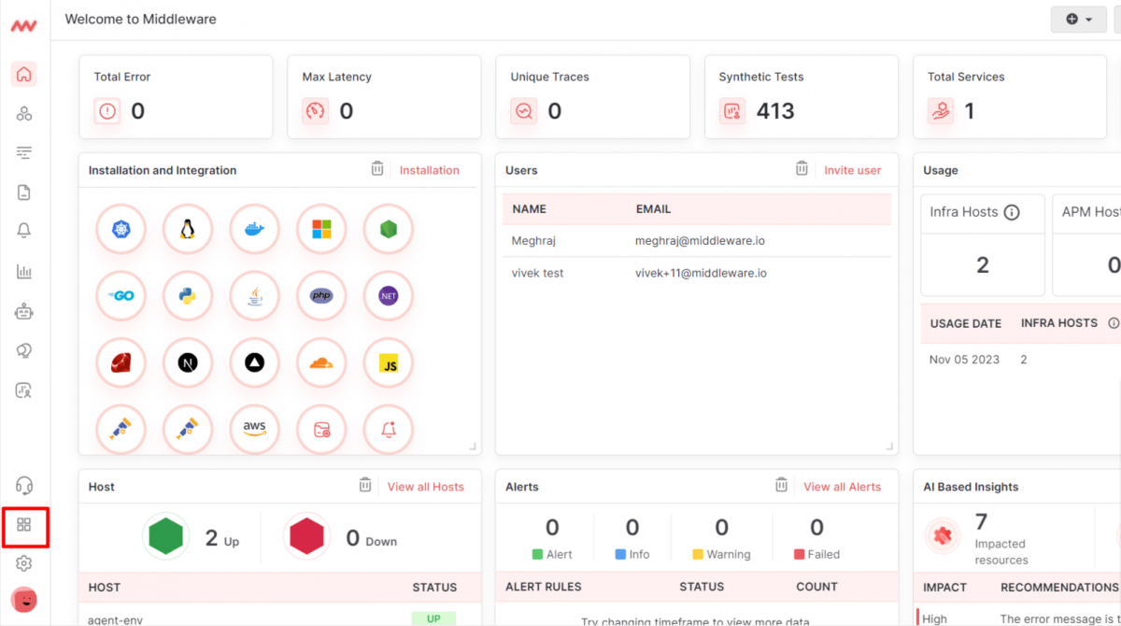Screen dimensions: 1121x626
Task: Open the Docker installation option
Action: coord(254,228)
